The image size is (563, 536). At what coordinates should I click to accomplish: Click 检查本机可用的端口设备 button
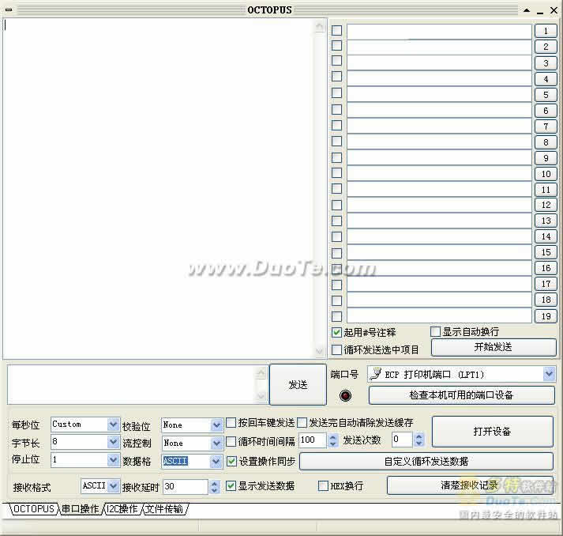(461, 395)
